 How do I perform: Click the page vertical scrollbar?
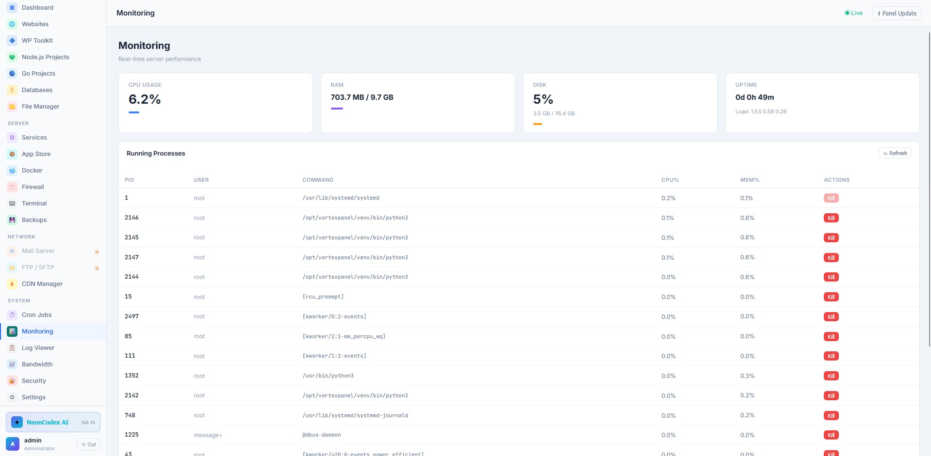tap(930, 189)
